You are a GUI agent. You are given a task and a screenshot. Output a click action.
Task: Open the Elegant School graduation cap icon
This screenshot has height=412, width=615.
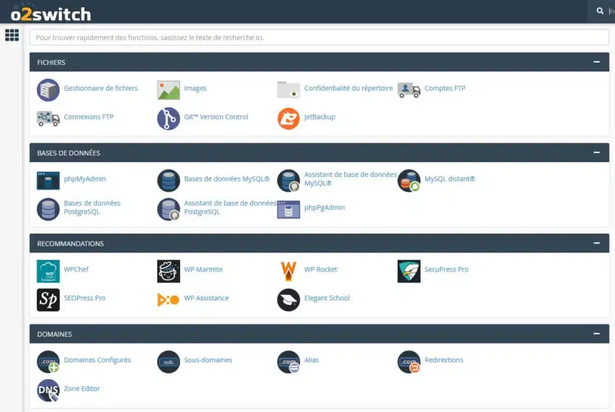[x=289, y=300]
